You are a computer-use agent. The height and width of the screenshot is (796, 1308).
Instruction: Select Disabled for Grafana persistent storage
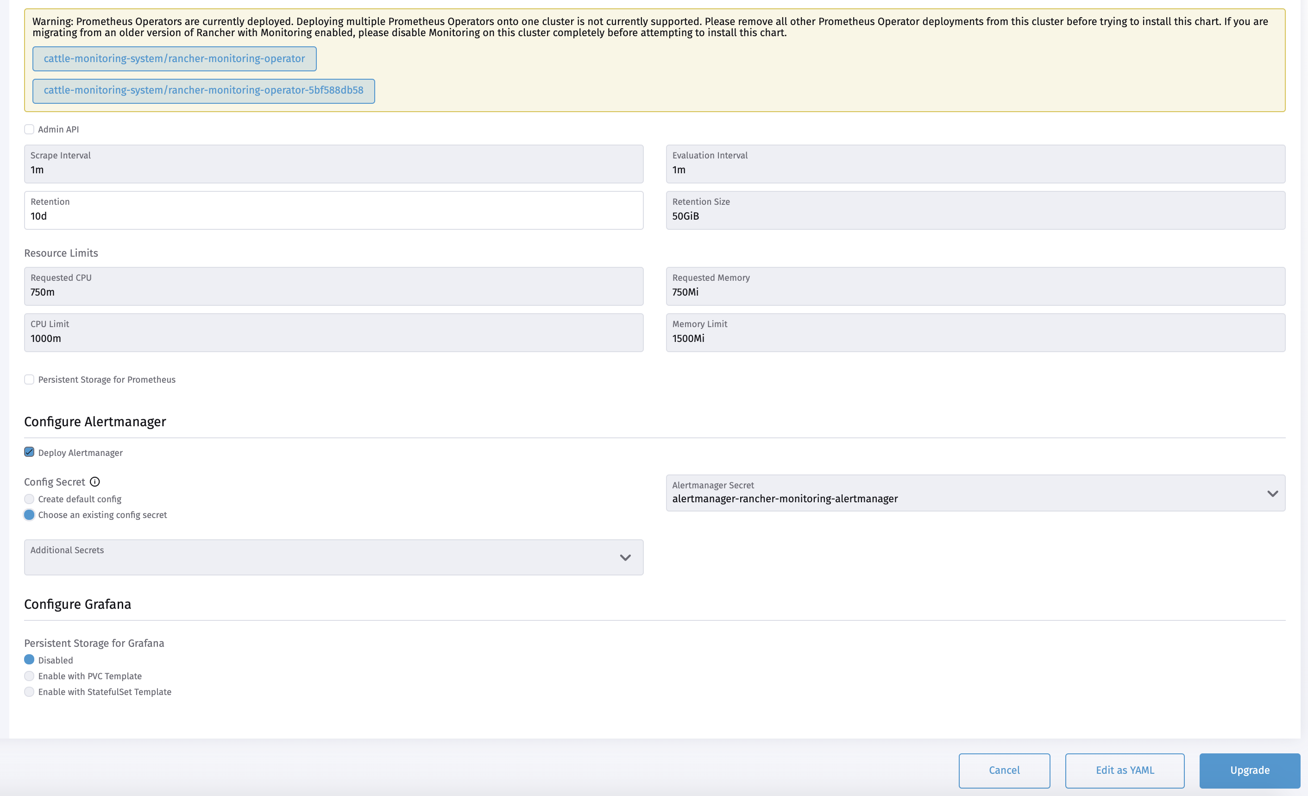click(x=29, y=659)
